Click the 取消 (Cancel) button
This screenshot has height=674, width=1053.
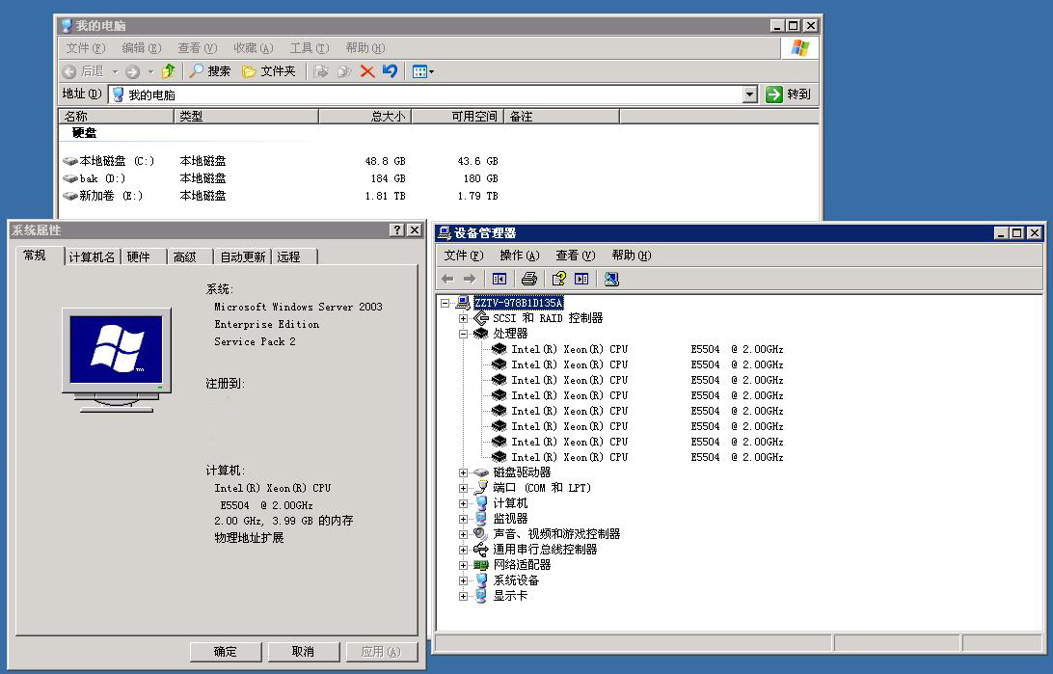(303, 652)
